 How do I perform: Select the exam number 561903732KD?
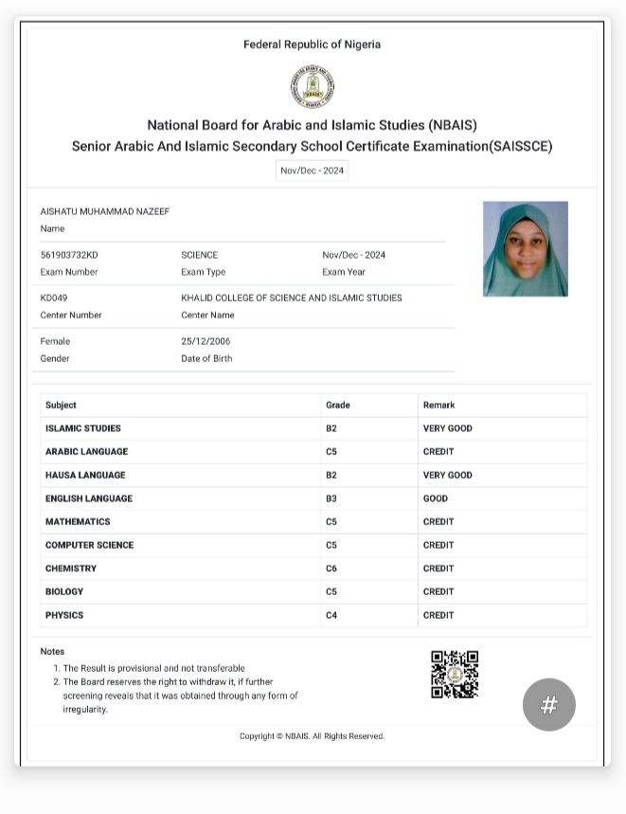(69, 255)
